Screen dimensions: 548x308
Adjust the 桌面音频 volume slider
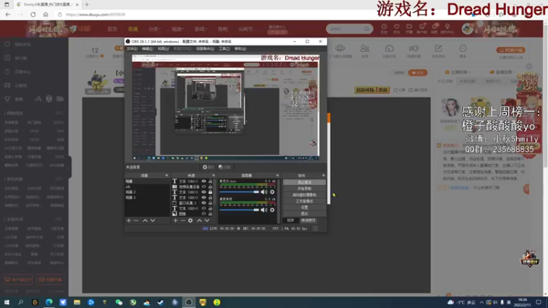tap(239, 210)
